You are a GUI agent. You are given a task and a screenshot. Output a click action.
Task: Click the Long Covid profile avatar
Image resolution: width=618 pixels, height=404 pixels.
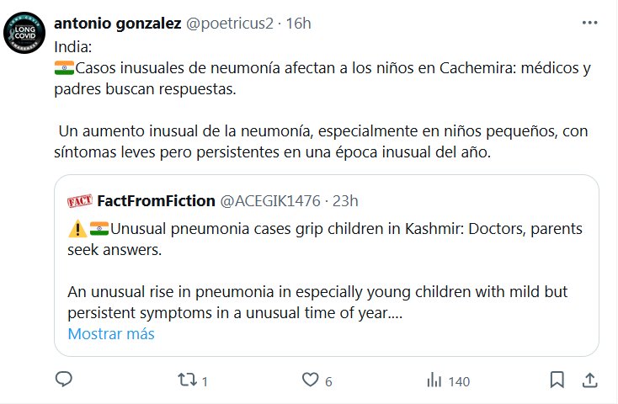pyautogui.click(x=28, y=34)
